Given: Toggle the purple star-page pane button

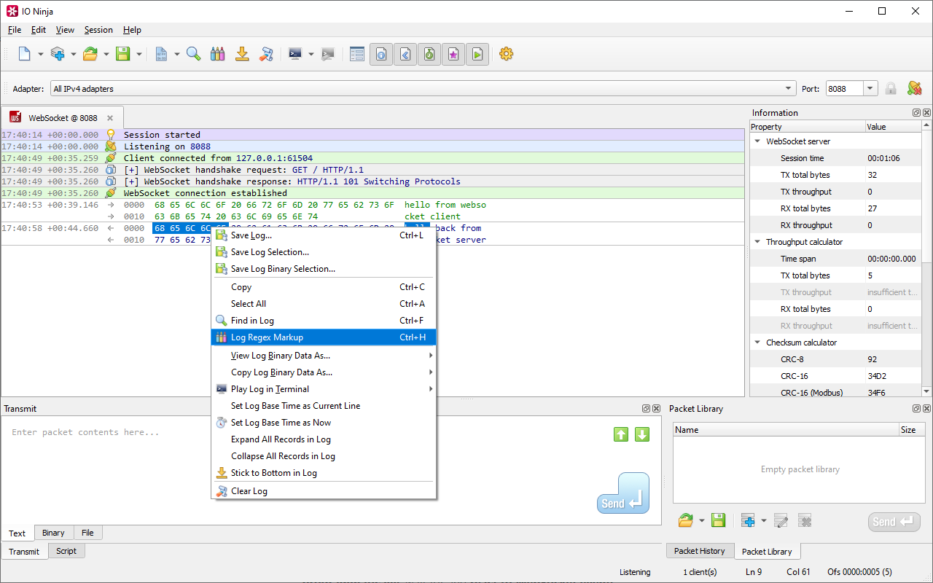Looking at the screenshot, I should tap(453, 54).
